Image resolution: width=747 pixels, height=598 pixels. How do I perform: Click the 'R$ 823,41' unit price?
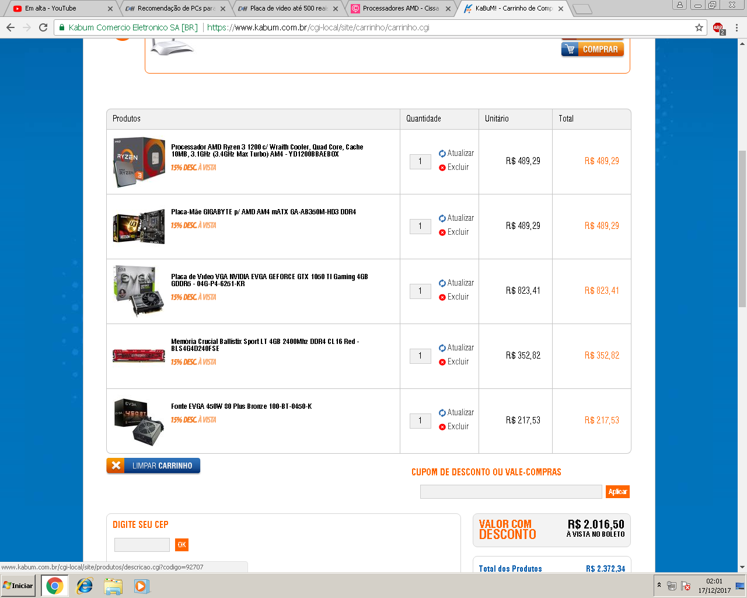click(x=523, y=291)
